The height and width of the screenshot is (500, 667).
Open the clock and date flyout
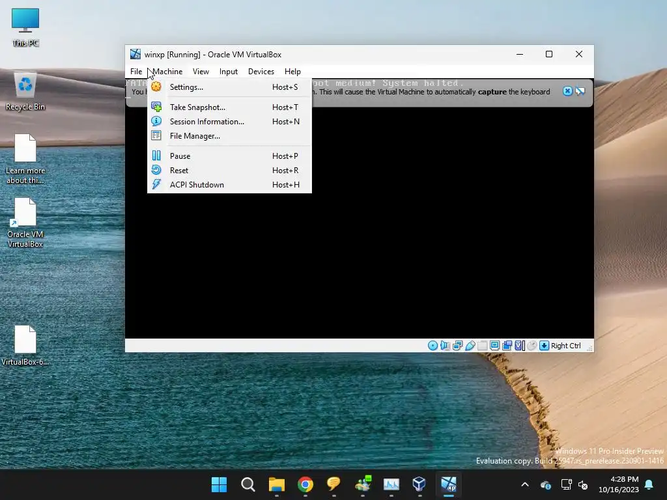point(619,484)
